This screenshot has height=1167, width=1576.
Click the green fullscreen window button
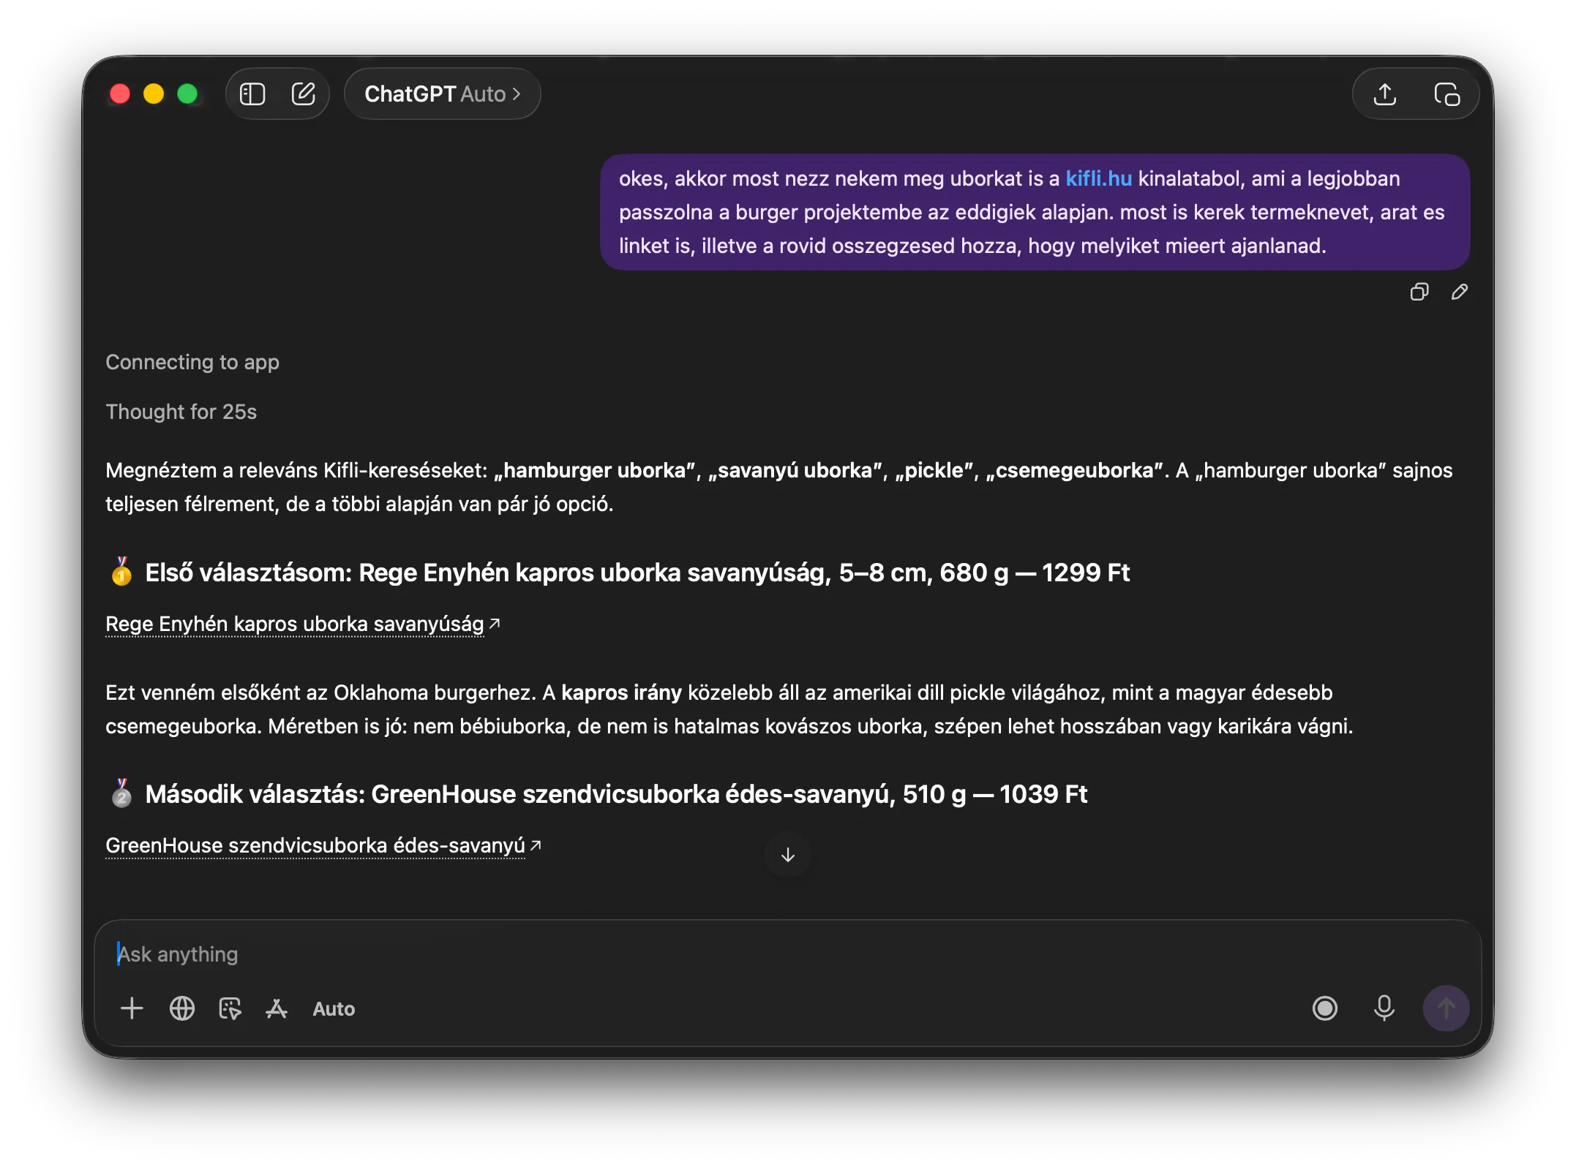[188, 94]
